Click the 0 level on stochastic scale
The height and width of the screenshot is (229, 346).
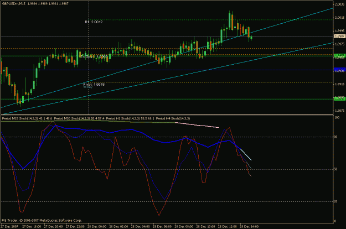(335, 221)
